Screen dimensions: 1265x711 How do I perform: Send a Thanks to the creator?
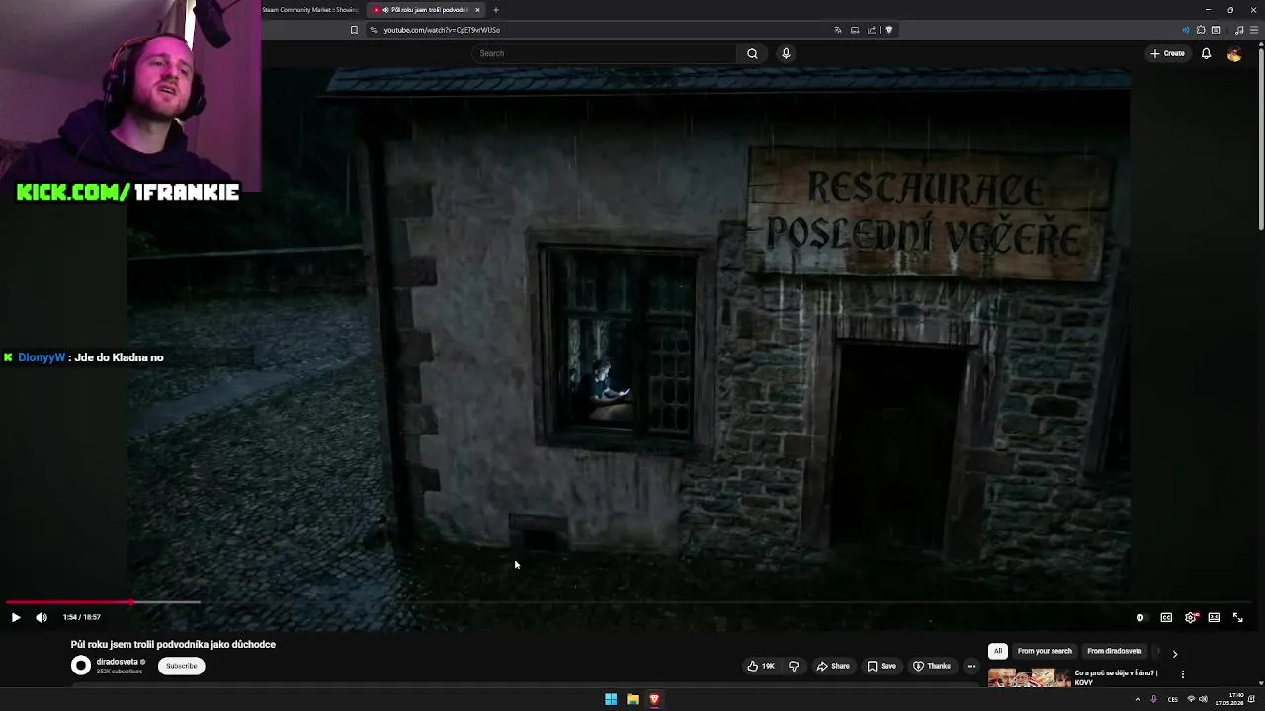[x=932, y=666]
